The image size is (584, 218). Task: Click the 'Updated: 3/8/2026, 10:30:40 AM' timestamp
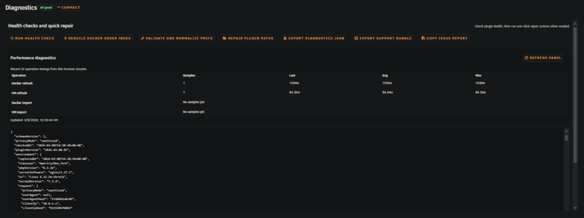pyautogui.click(x=34, y=120)
